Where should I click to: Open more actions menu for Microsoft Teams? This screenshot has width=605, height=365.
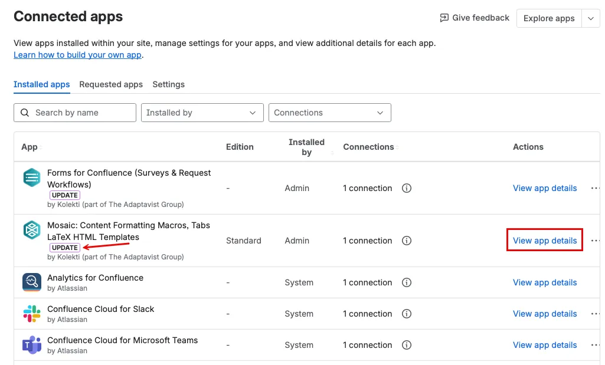(x=595, y=345)
